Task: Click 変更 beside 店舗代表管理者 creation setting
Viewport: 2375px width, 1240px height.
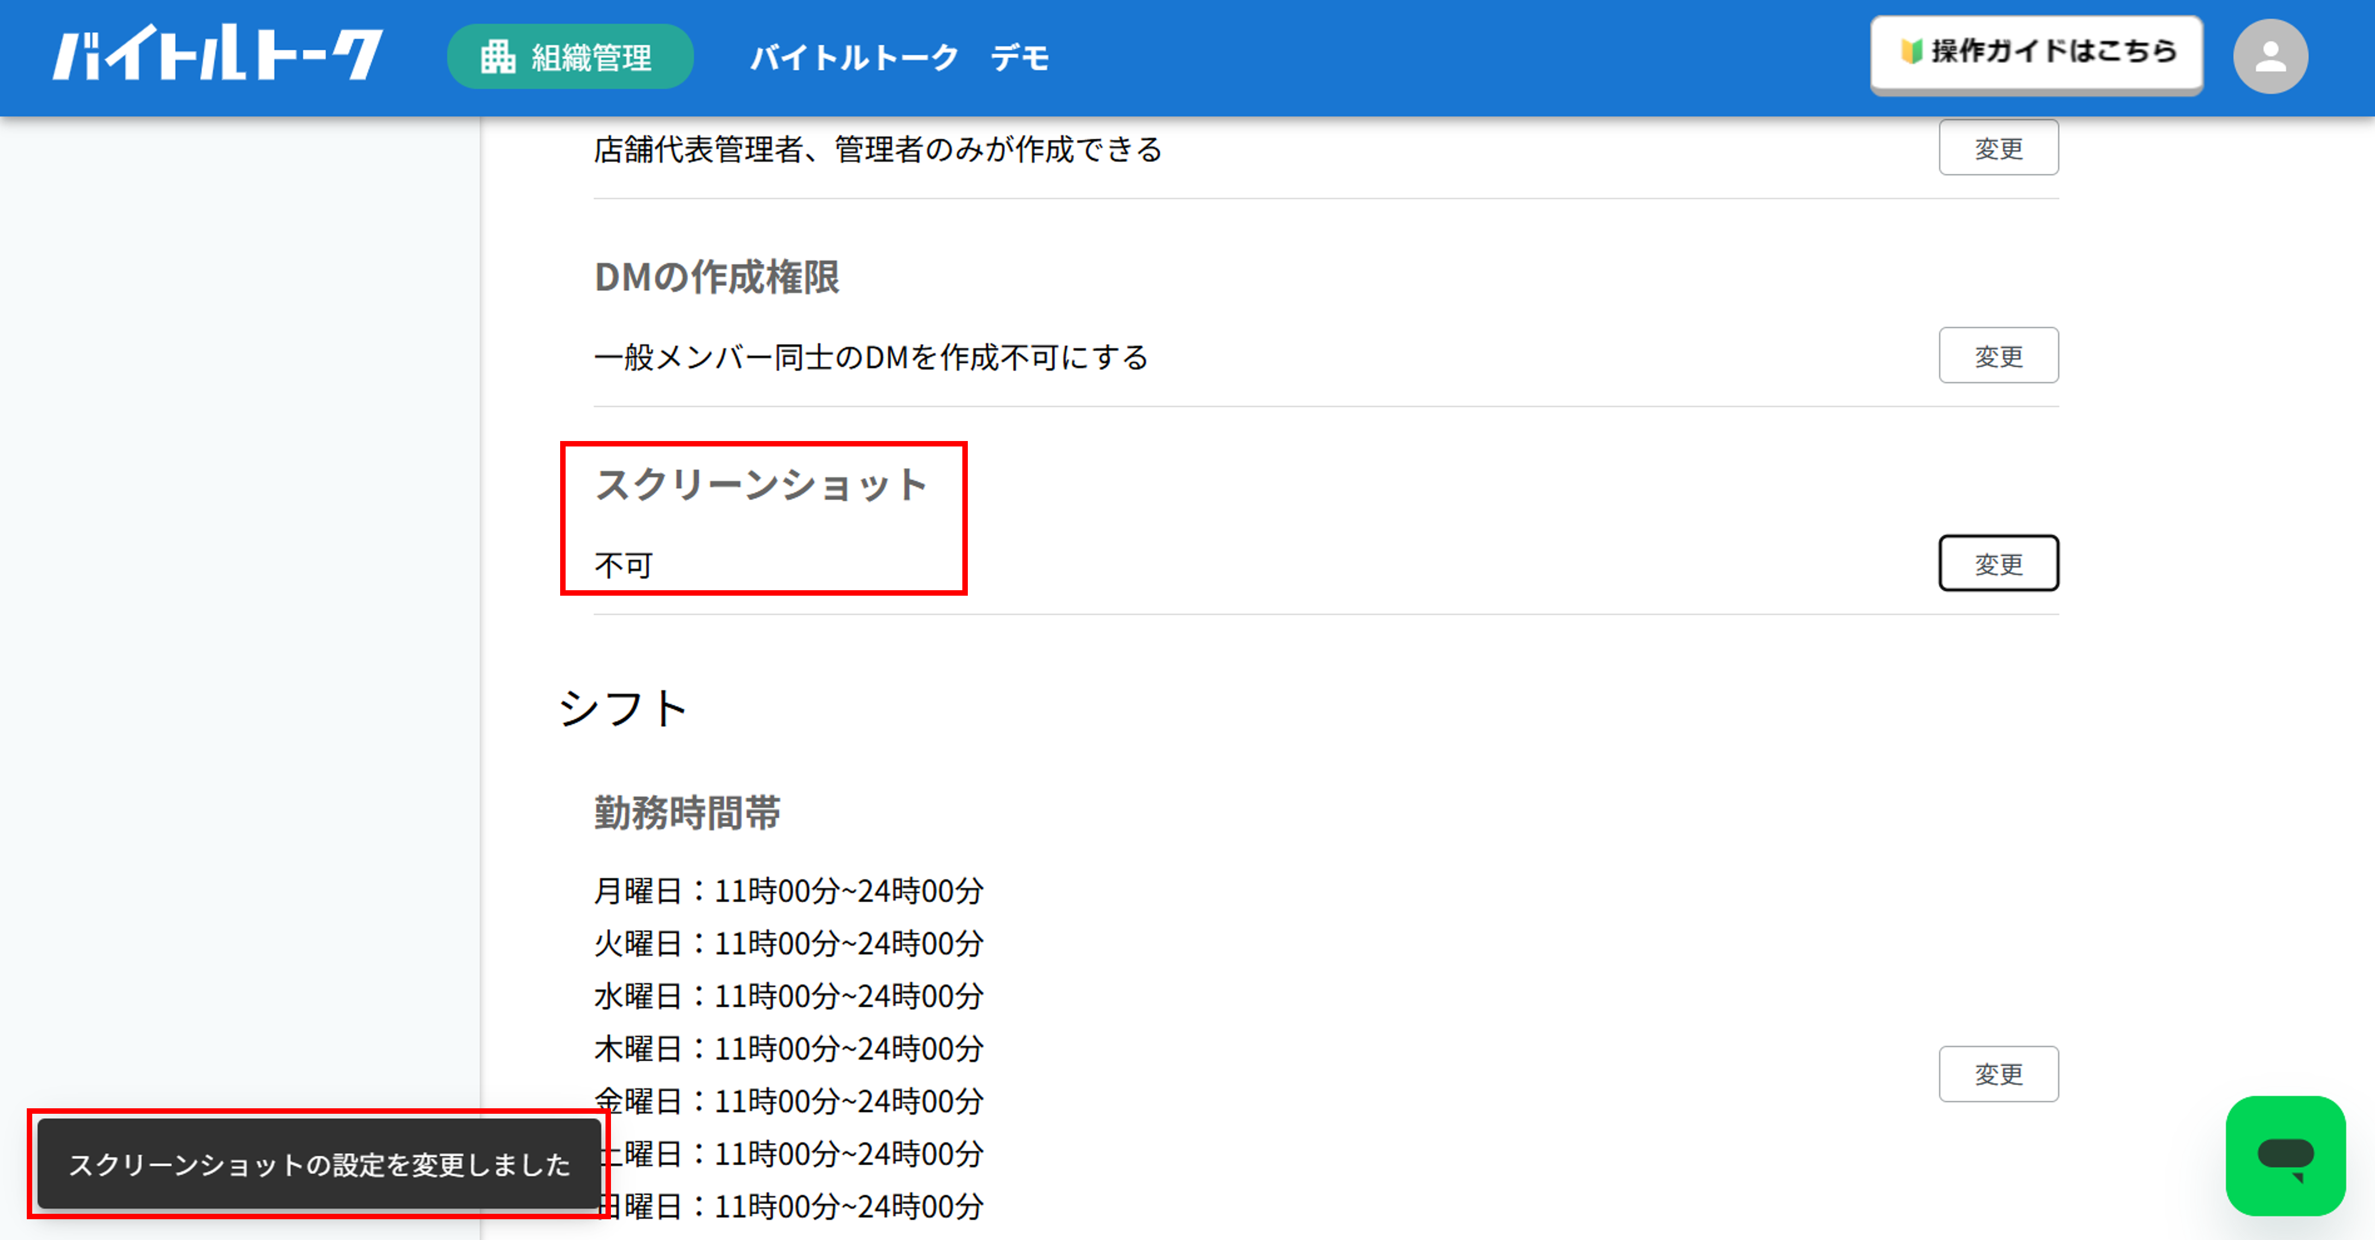Action: click(x=1998, y=148)
